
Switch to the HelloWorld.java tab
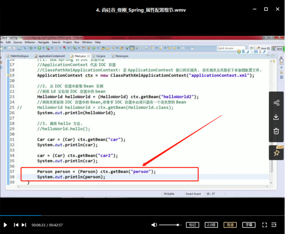[18, 56]
